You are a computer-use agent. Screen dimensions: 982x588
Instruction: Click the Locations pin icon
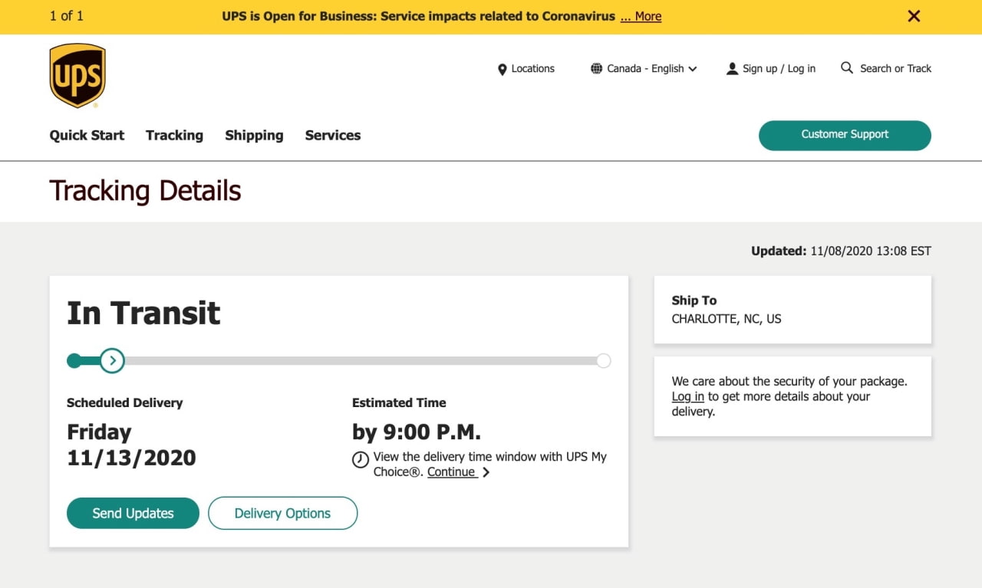click(x=503, y=69)
